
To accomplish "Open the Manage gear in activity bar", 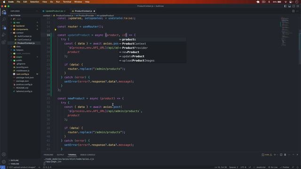I will point(4,161).
